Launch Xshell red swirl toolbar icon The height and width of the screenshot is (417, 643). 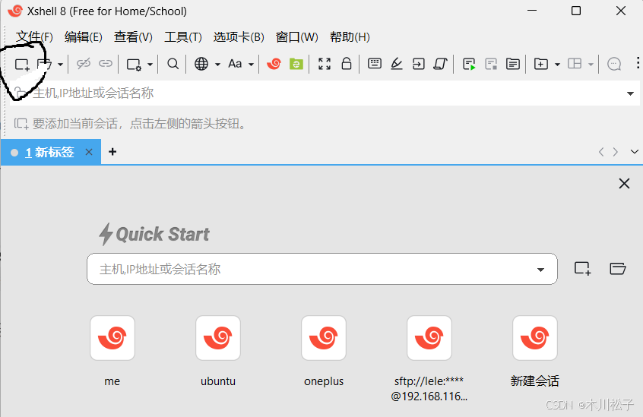point(274,64)
